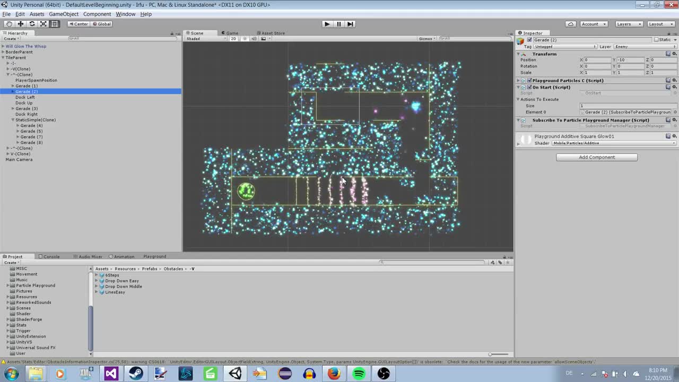Toggle scene lighting sun icon
679x382 pixels.
(x=245, y=39)
